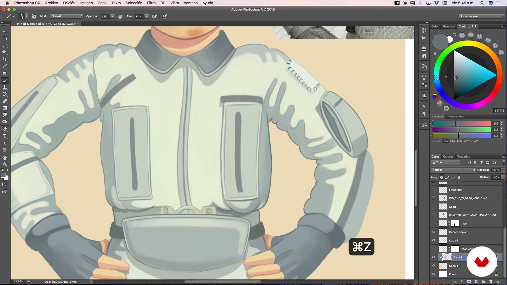Switch to the Muestras tab
Viewport: 507px width, 285px height.
pos(449,26)
